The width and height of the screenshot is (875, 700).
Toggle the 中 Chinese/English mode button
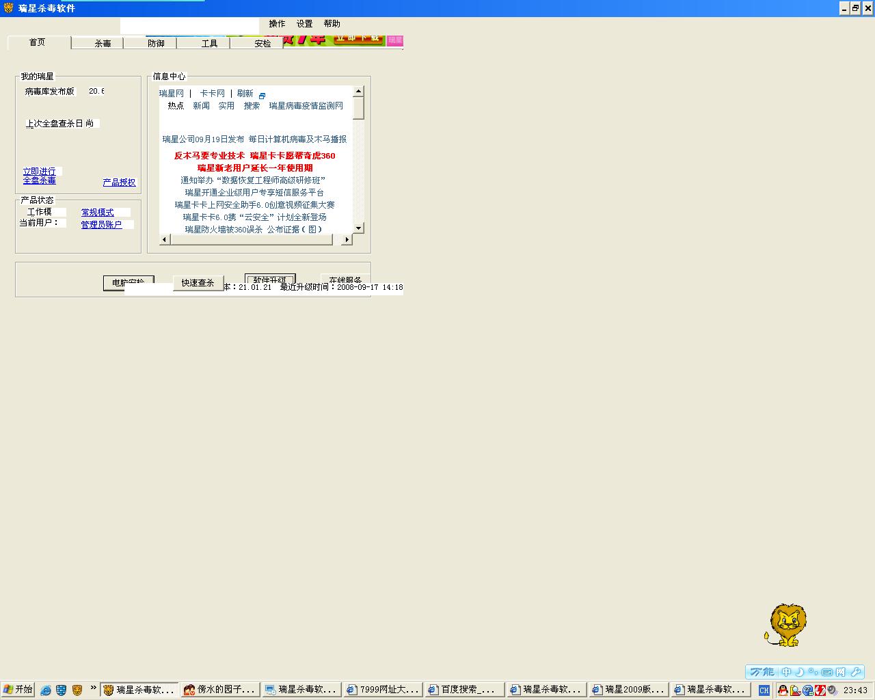click(787, 672)
